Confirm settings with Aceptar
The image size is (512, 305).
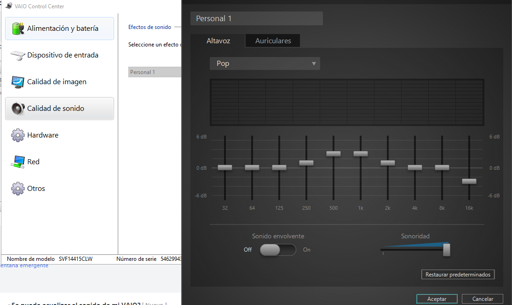click(437, 299)
